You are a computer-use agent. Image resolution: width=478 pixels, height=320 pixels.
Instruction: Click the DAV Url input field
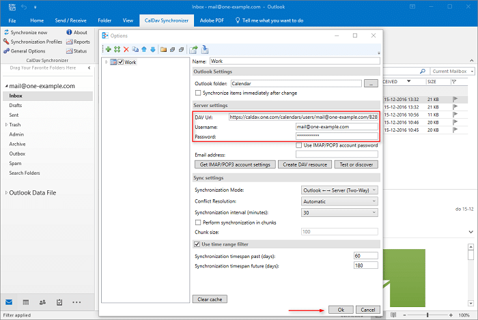click(x=303, y=117)
